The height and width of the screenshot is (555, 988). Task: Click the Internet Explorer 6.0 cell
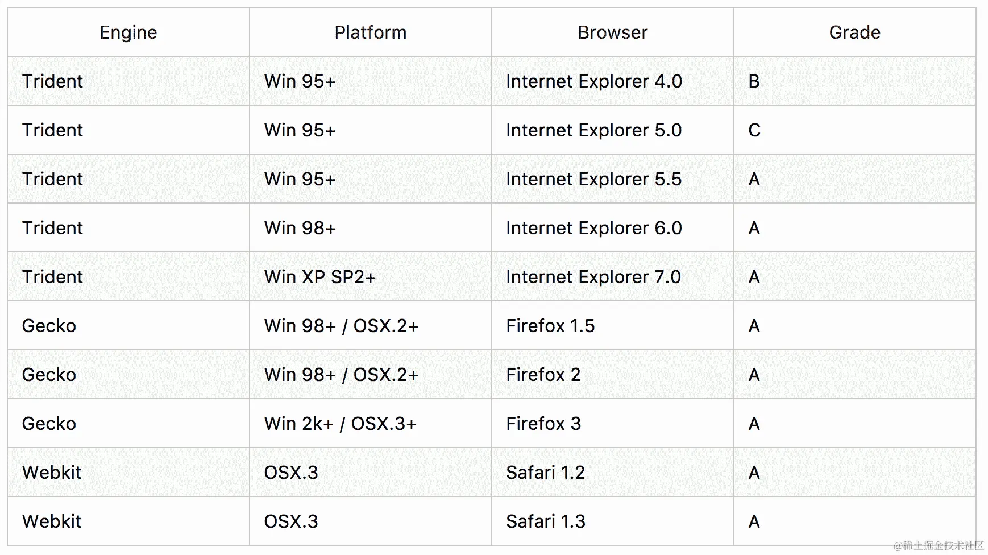[x=594, y=228]
